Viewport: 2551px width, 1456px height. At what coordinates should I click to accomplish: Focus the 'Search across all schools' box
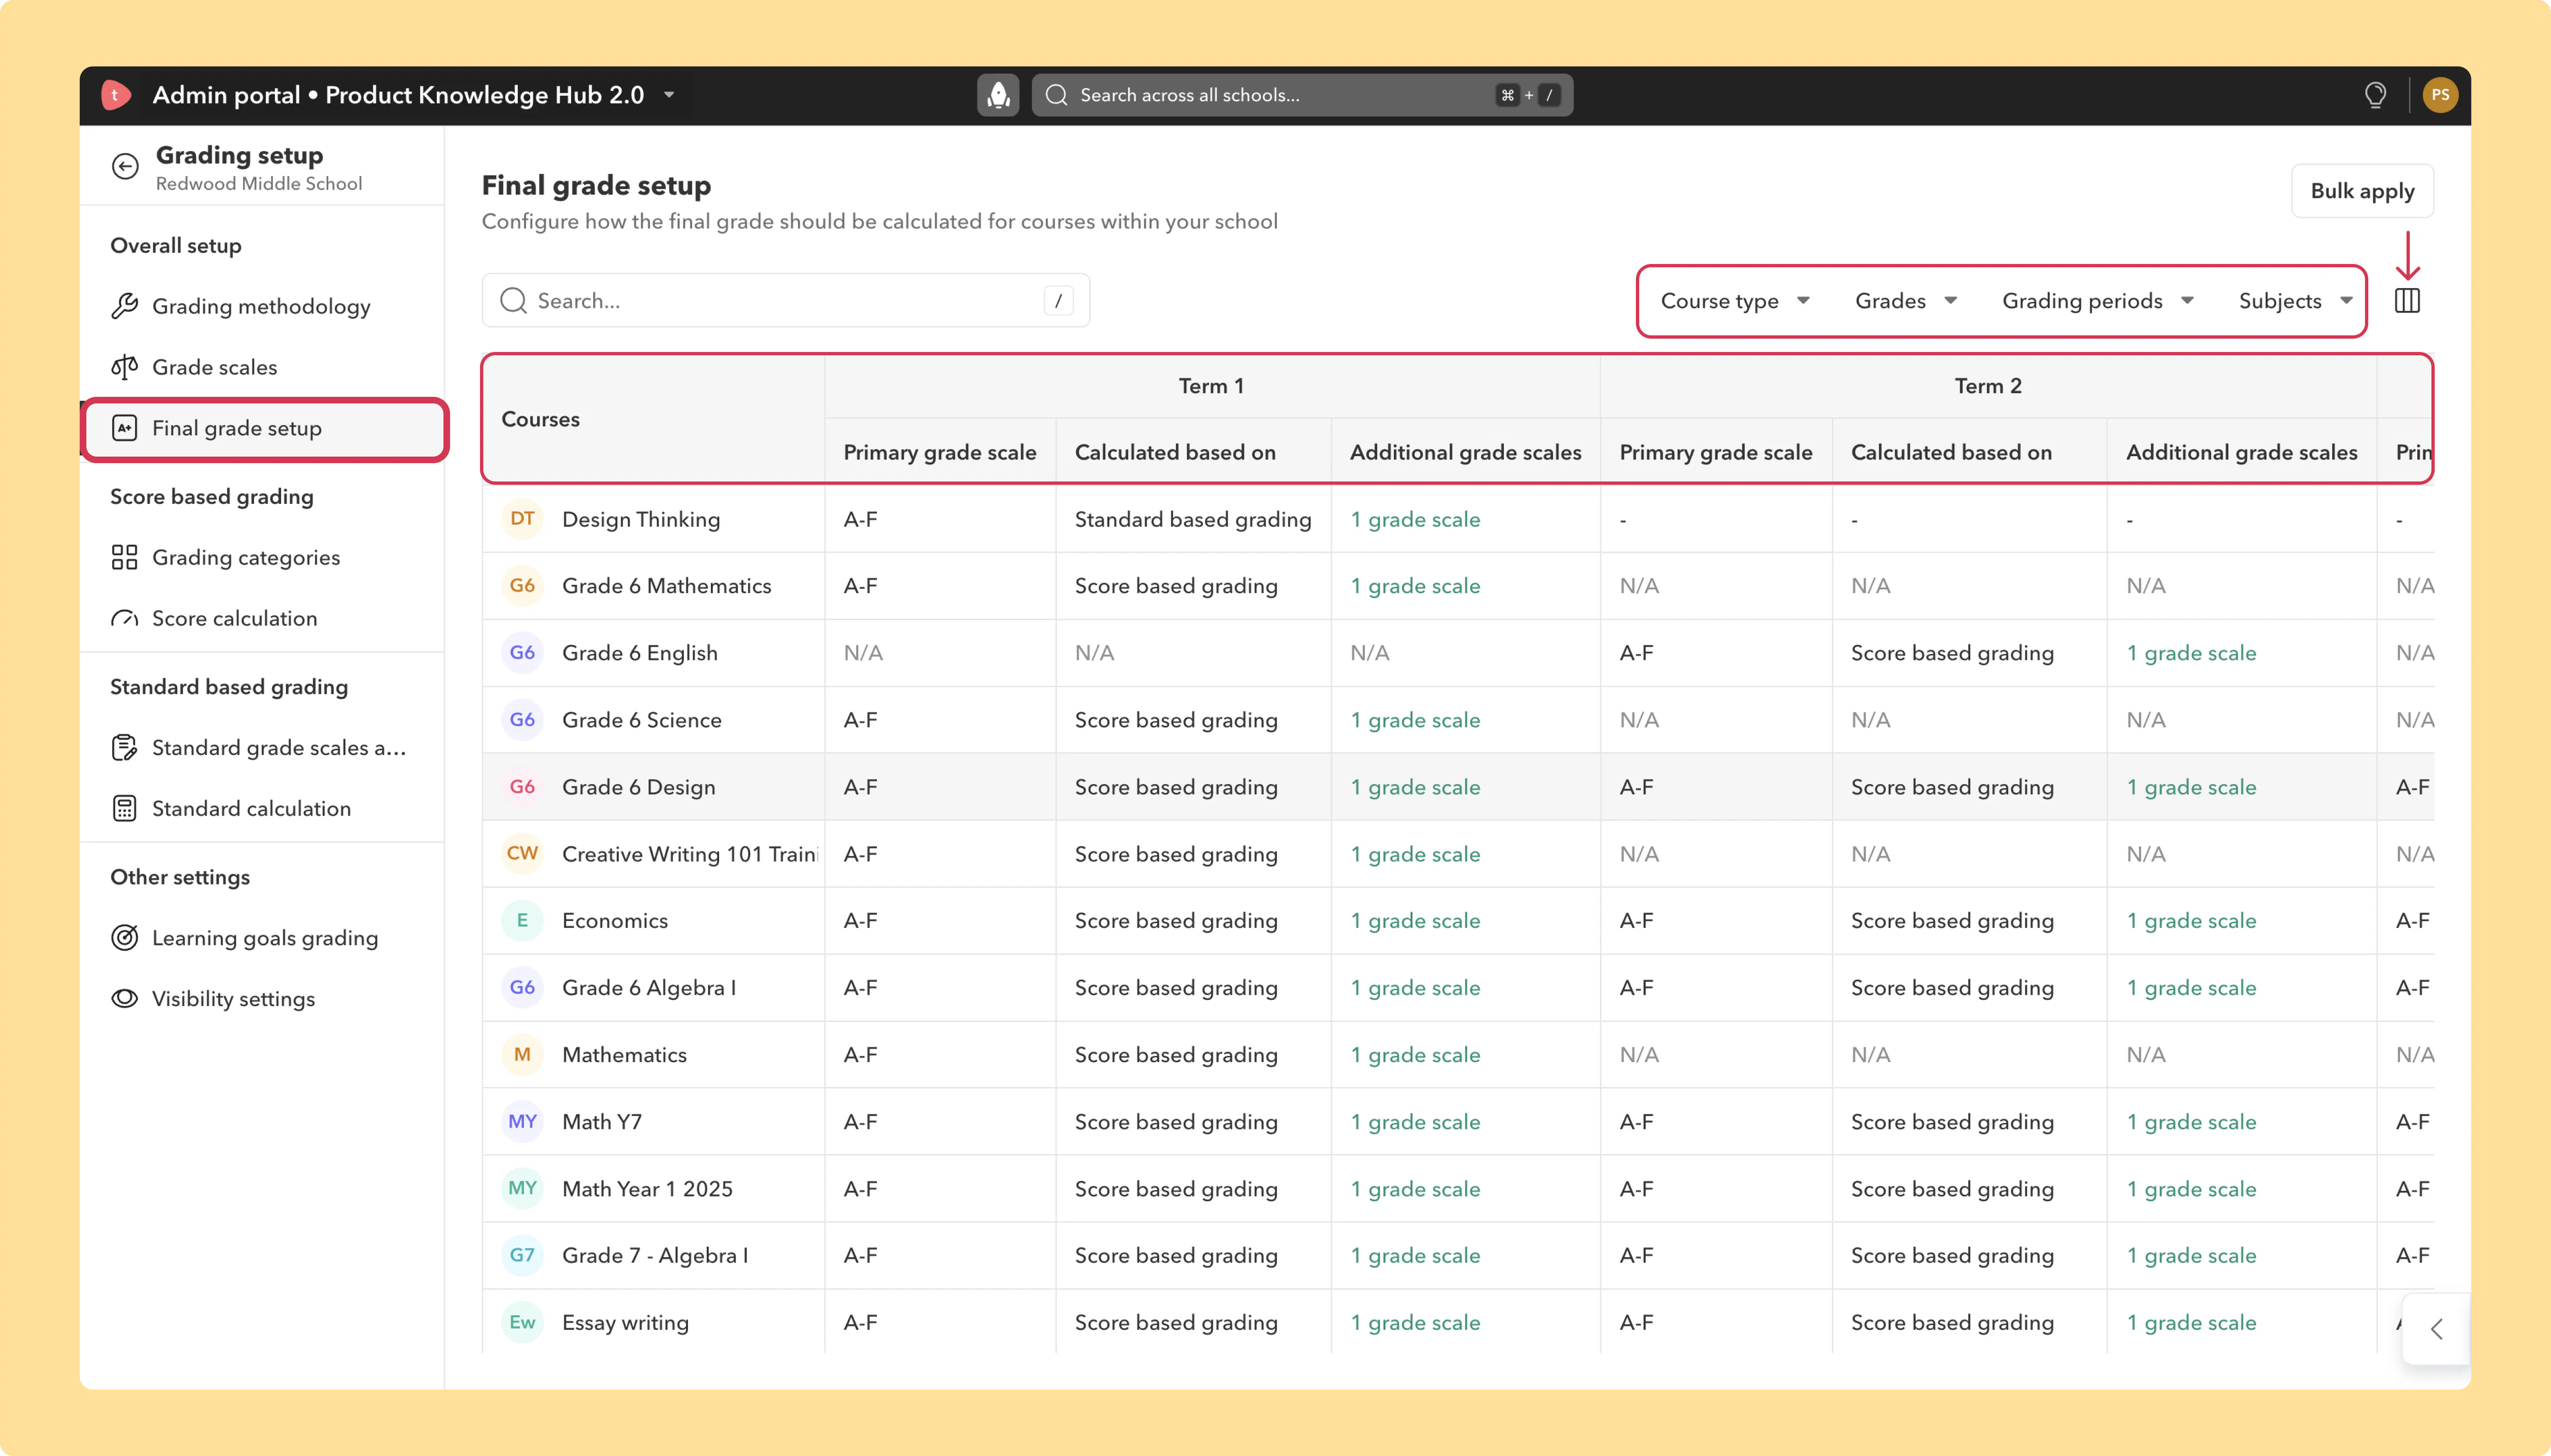(1302, 95)
